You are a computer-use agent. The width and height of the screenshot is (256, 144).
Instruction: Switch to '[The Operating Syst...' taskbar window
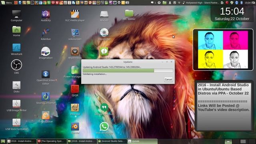[x=52, y=141]
